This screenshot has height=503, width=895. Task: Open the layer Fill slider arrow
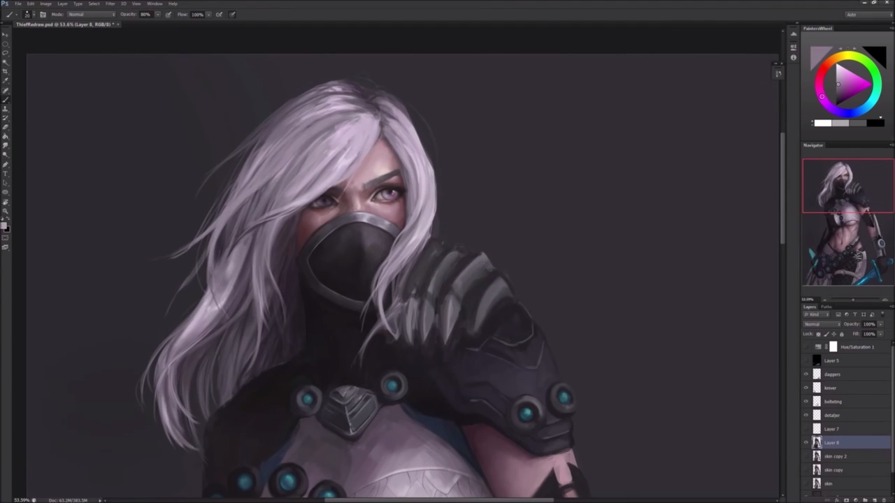pos(880,334)
